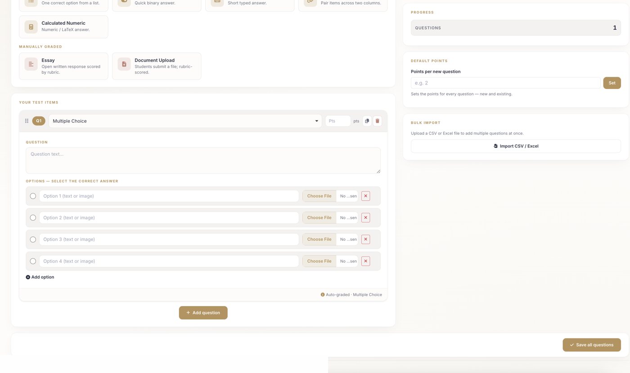Viewport: 630px width, 373px height.
Task: Choose the Essay question type icon
Action: [x=31, y=64]
